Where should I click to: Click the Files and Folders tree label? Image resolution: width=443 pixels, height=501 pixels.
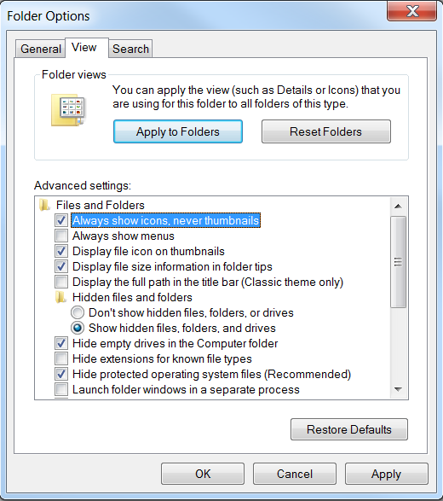point(101,205)
